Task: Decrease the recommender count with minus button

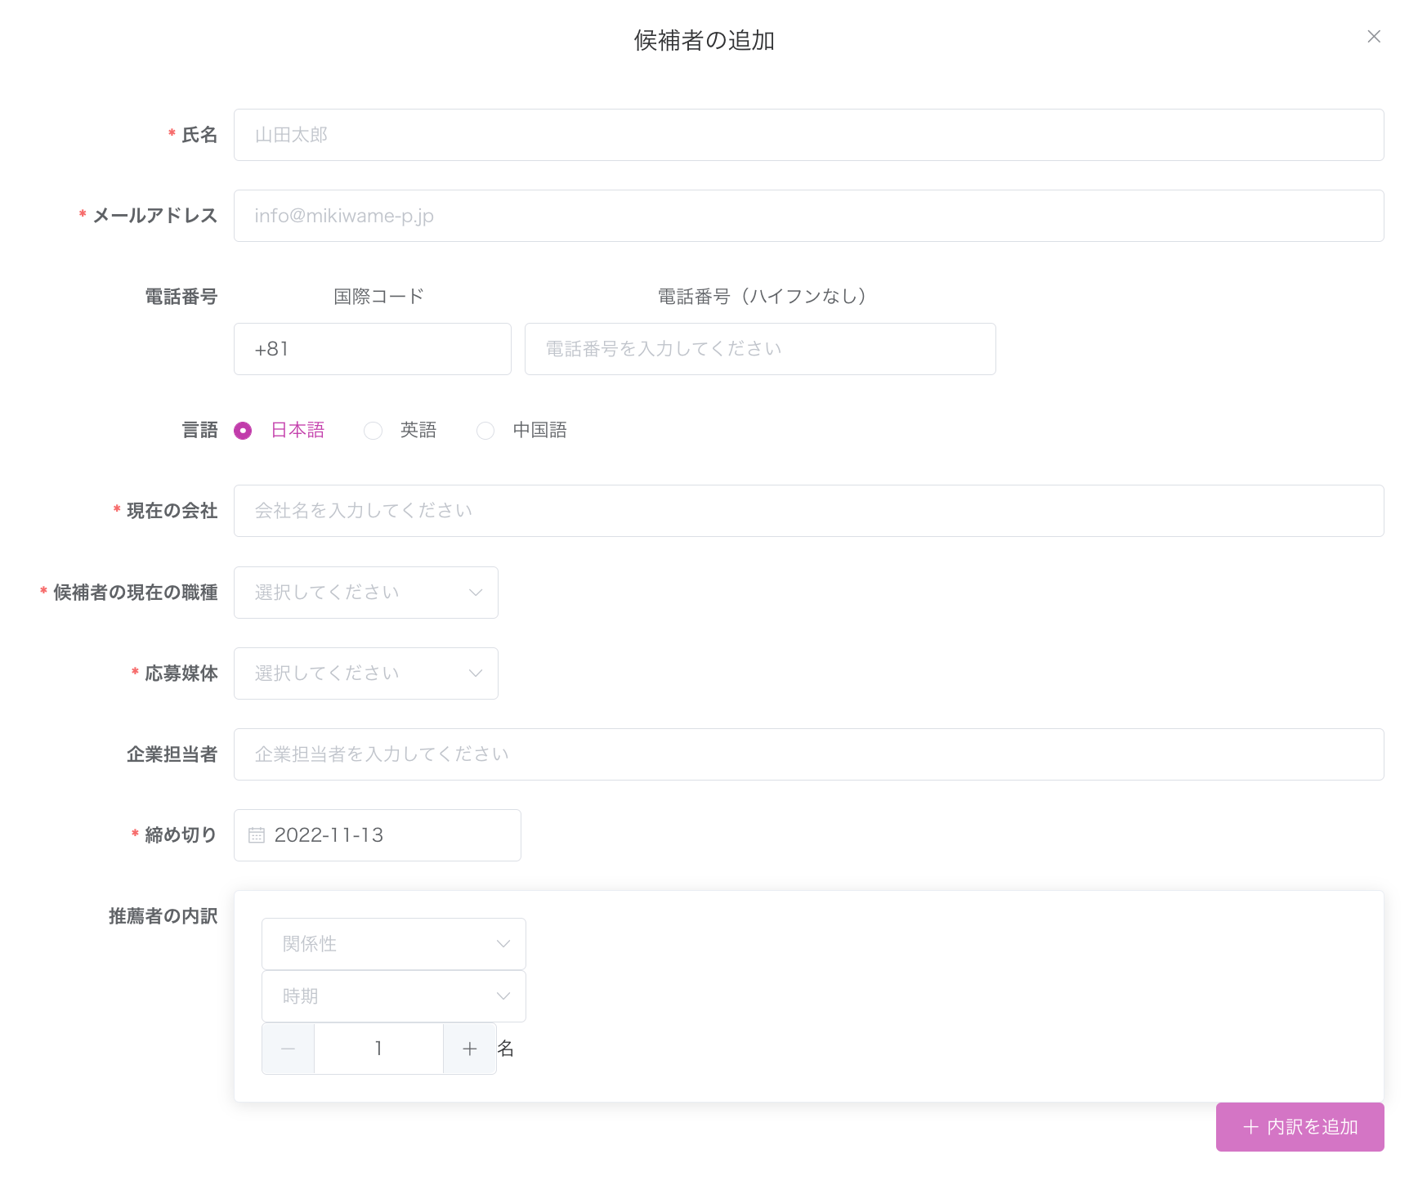Action: click(288, 1049)
